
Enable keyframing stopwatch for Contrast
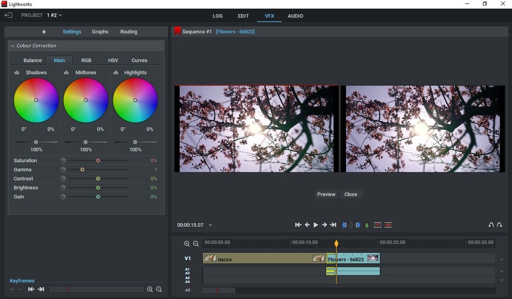pyautogui.click(x=63, y=179)
